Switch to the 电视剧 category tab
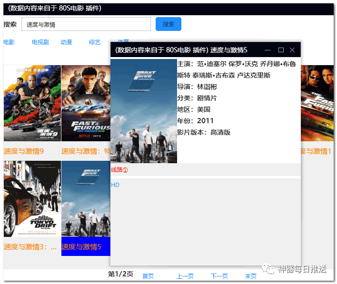337x284 pixels. coord(40,42)
